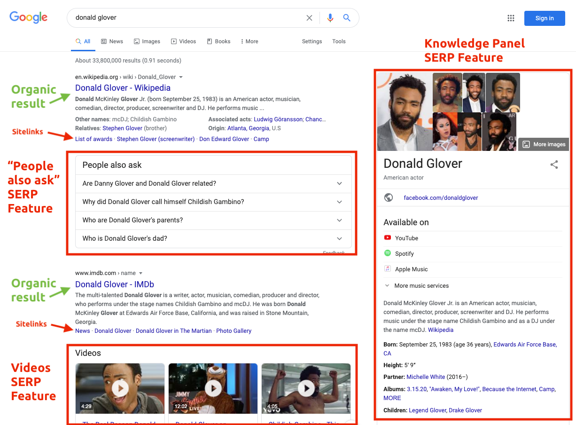This screenshot has width=576, height=425.
Task: Start voice search with microphone icon
Action: (330, 18)
